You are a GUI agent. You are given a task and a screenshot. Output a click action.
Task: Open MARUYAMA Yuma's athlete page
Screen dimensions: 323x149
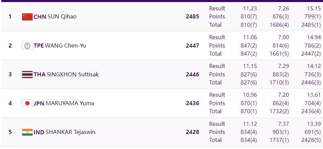point(70,103)
